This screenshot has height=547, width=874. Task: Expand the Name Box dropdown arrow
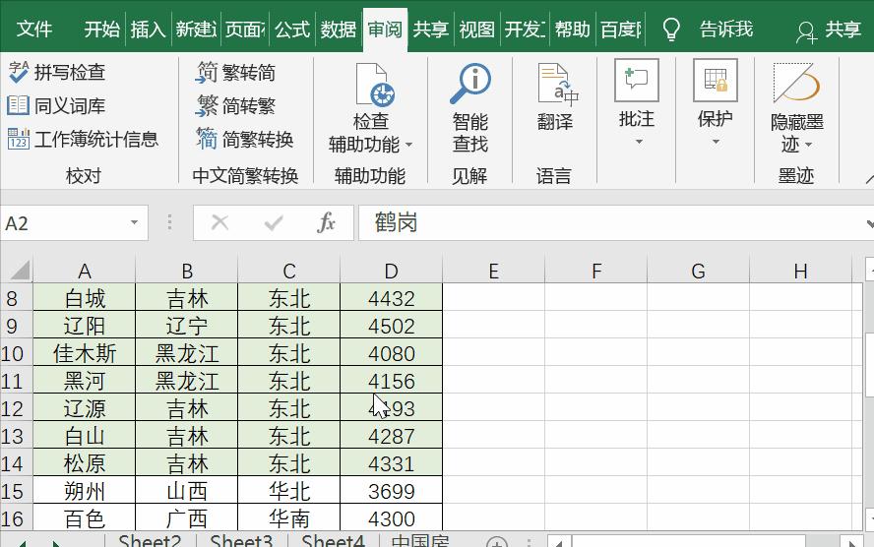coord(134,222)
